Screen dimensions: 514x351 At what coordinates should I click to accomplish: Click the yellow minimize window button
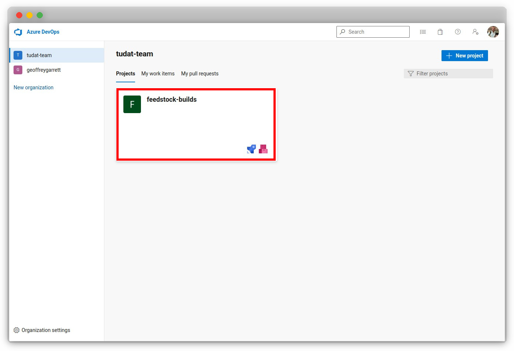pyautogui.click(x=29, y=15)
